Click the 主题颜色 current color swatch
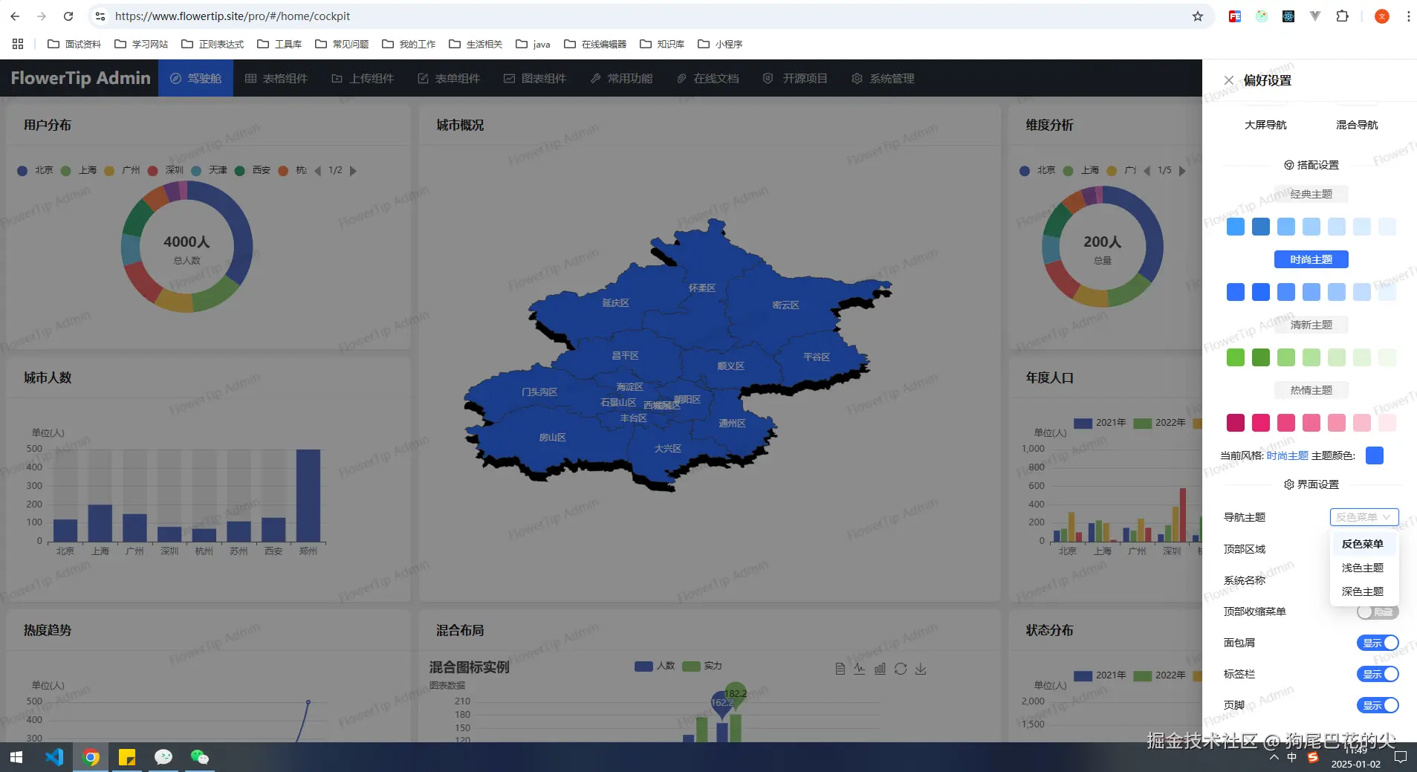 pos(1375,455)
